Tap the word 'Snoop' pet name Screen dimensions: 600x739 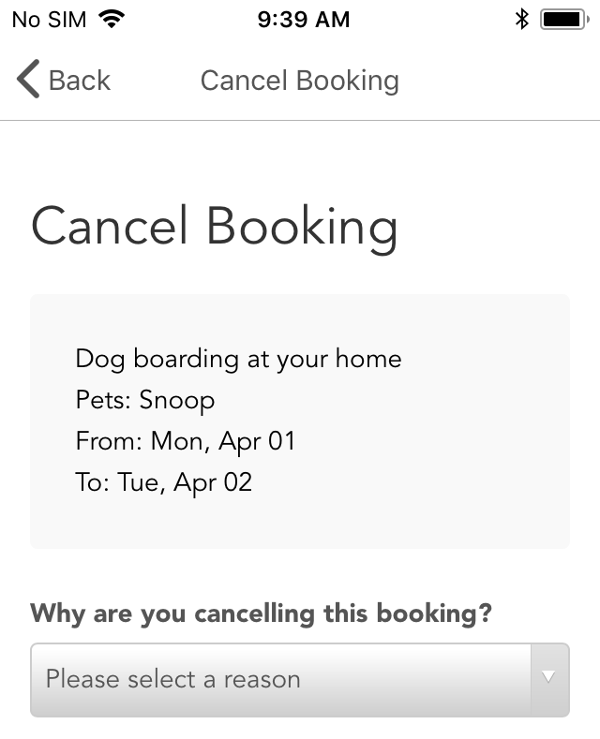(x=177, y=401)
